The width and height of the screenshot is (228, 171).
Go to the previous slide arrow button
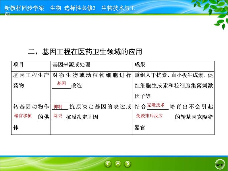point(108,164)
